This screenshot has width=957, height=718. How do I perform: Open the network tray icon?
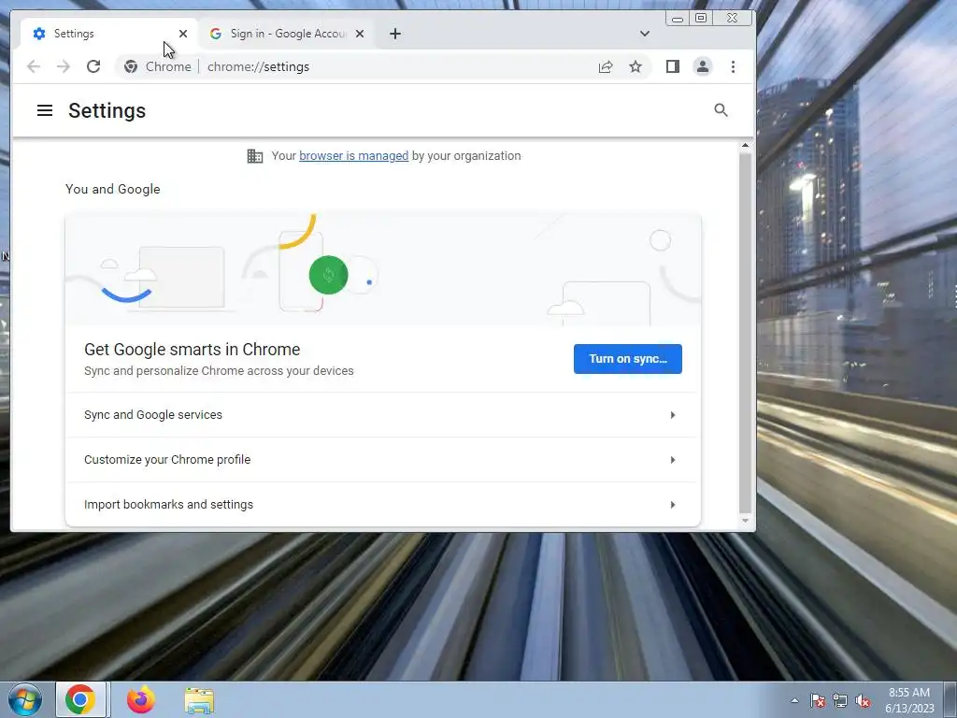point(840,700)
